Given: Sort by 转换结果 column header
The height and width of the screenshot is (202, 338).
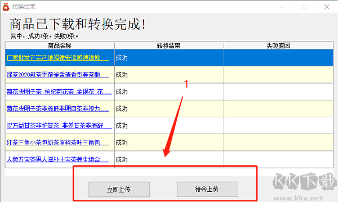Looking at the screenshot, I should tap(169, 45).
